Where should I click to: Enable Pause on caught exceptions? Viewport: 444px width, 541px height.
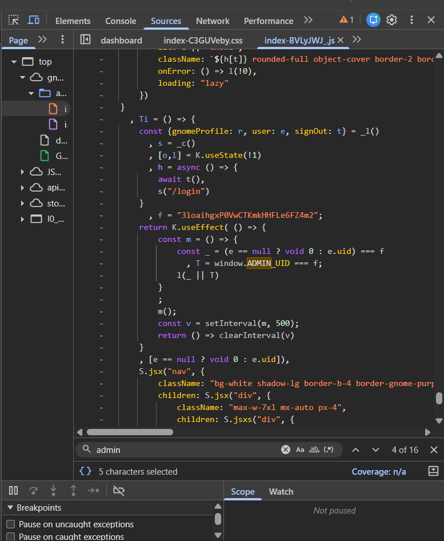coord(11,536)
